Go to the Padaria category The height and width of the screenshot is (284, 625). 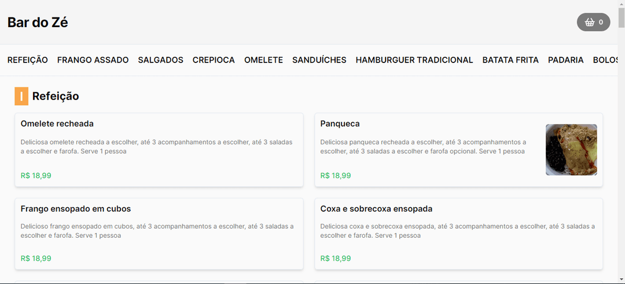[x=565, y=60]
